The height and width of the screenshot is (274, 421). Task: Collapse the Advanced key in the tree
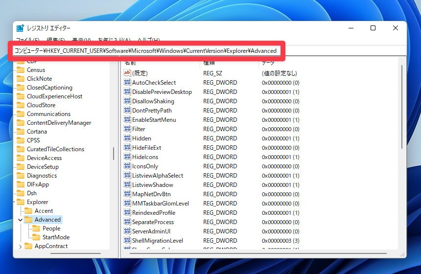click(20, 220)
